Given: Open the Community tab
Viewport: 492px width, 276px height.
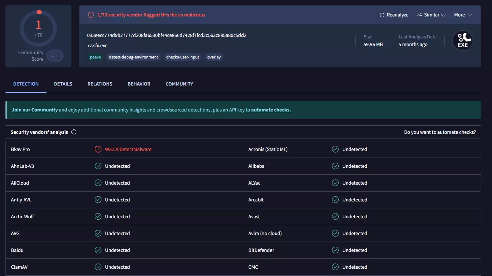Looking at the screenshot, I should (179, 84).
